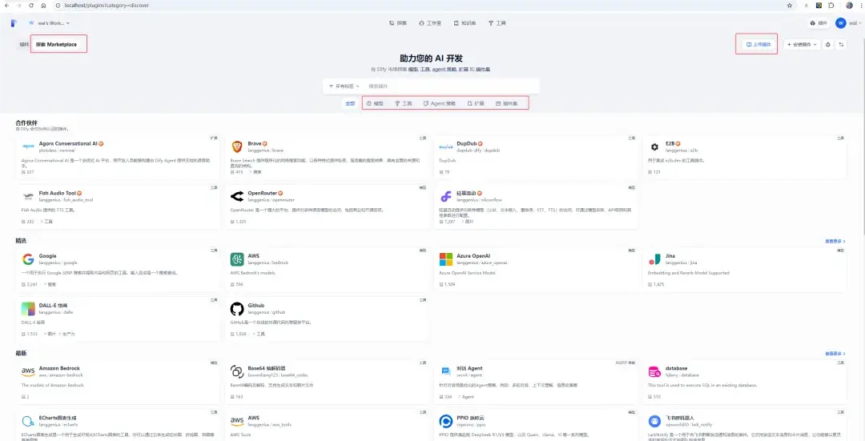Screen dimensions: 865x441
Task: Open the purple SiliconFlow (siliconflow) plugin icon
Action: (446, 196)
